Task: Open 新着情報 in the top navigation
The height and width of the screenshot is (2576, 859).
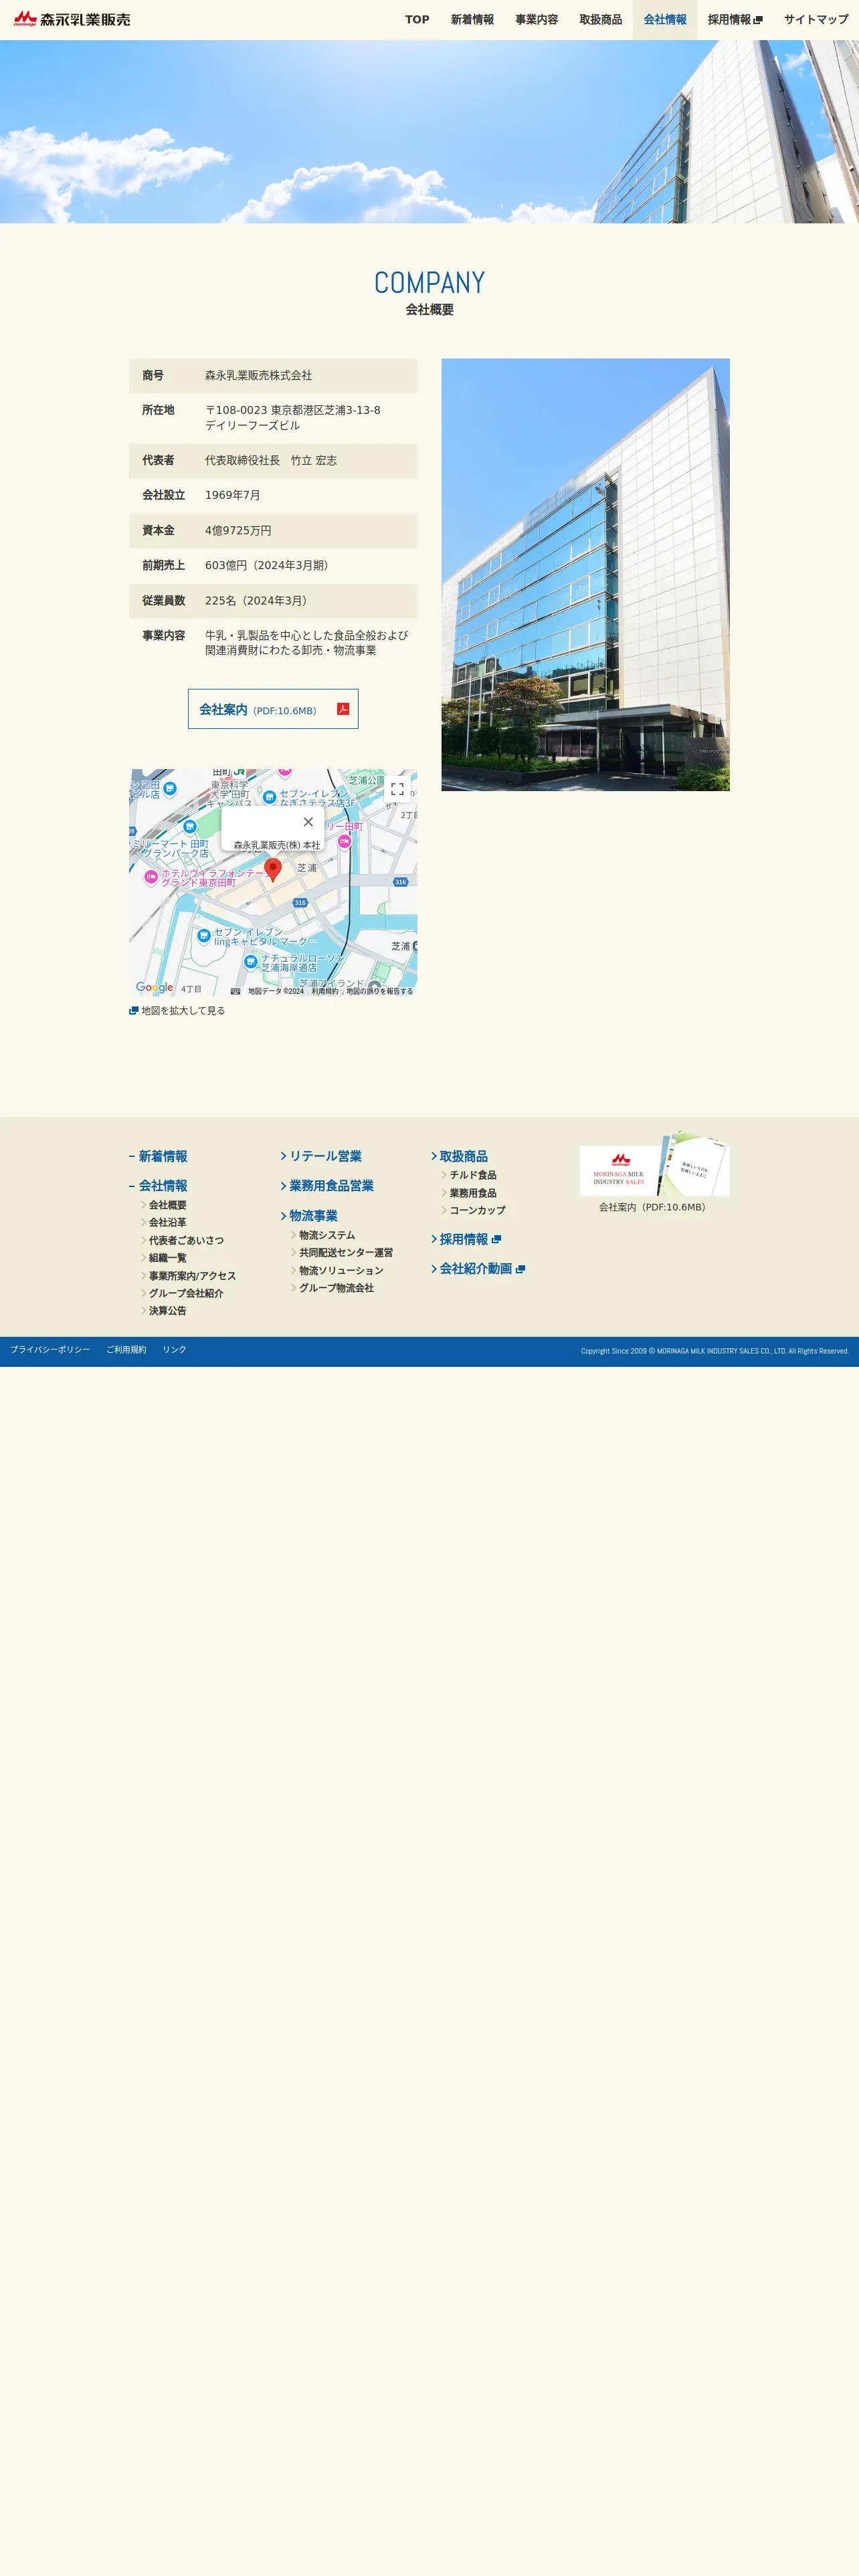Action: [472, 20]
